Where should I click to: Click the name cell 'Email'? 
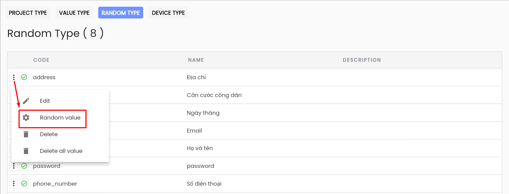[194, 131]
